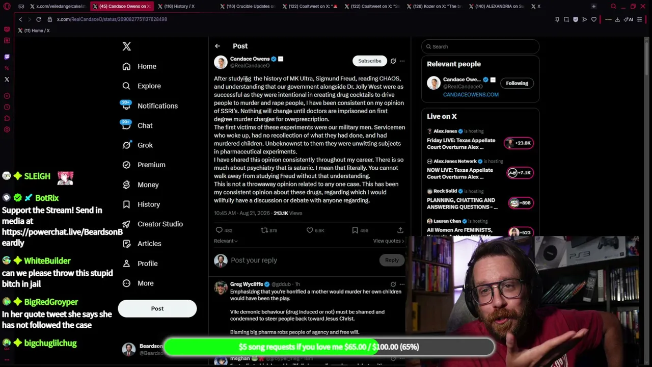Switch to the veiledangelcake tab
Viewport: 652px width, 367px height.
click(58, 6)
